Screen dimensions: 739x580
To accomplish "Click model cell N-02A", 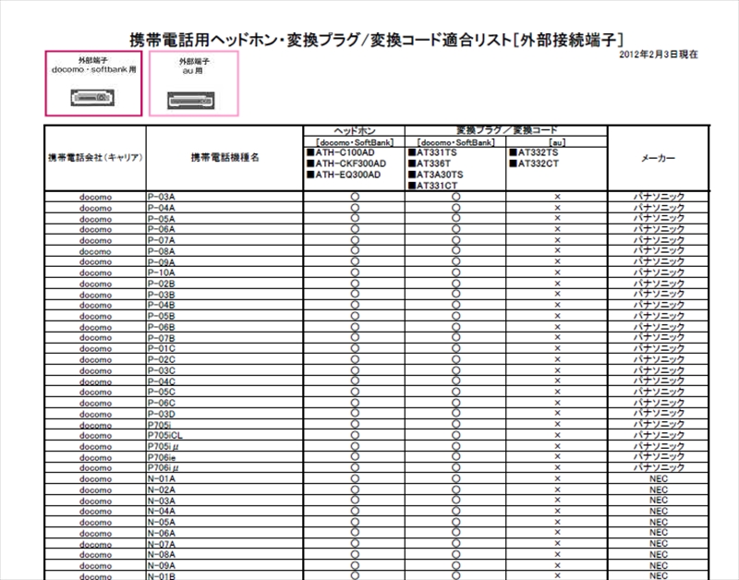I will [x=224, y=489].
